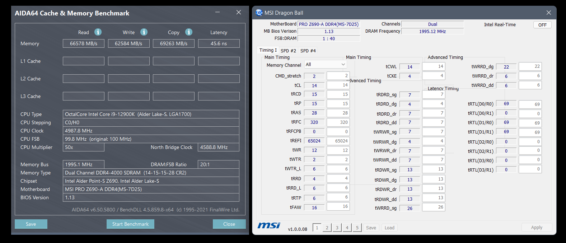Click the Memory Read value 66578 MB/s

pyautogui.click(x=84, y=43)
